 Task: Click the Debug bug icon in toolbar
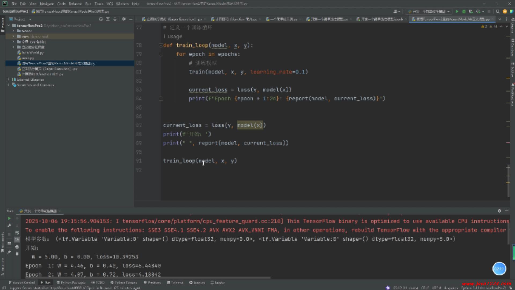[x=464, y=12]
